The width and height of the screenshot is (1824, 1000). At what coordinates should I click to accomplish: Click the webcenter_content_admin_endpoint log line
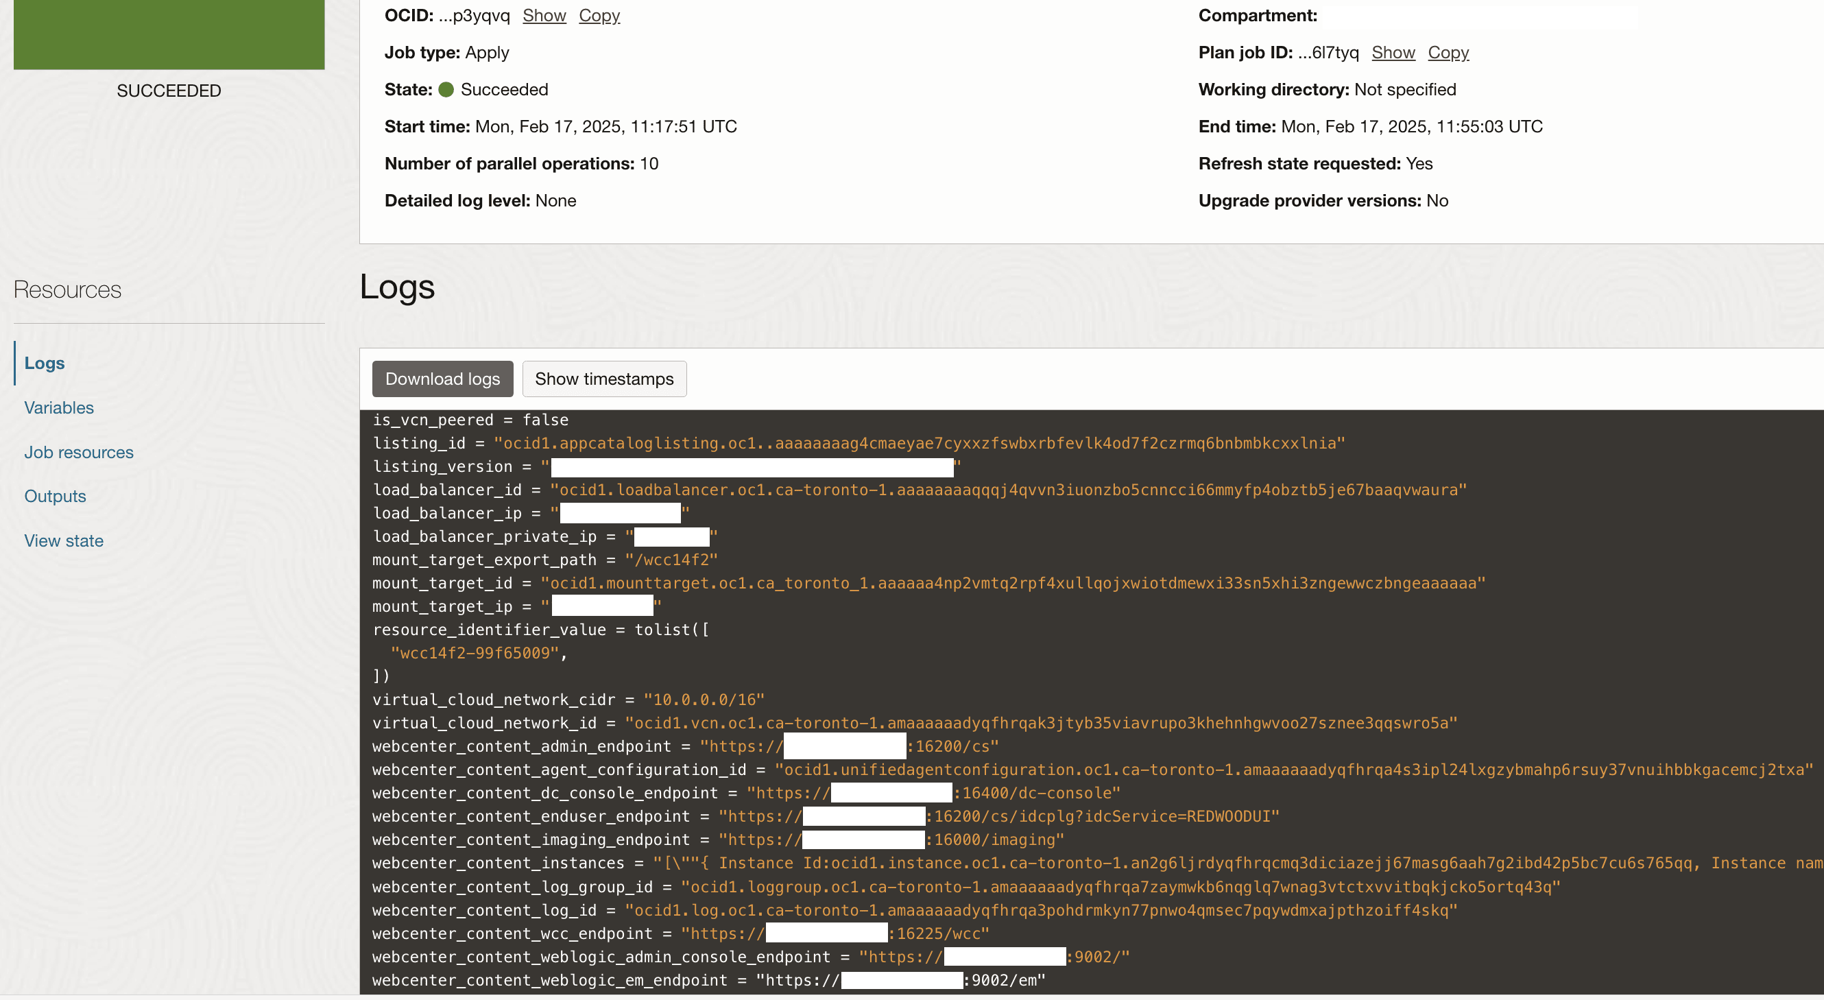coord(686,746)
